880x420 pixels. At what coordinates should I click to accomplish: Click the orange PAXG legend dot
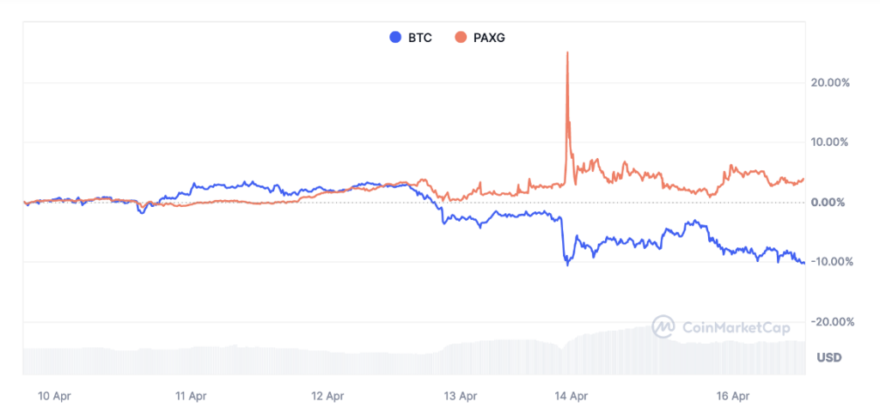click(x=461, y=37)
